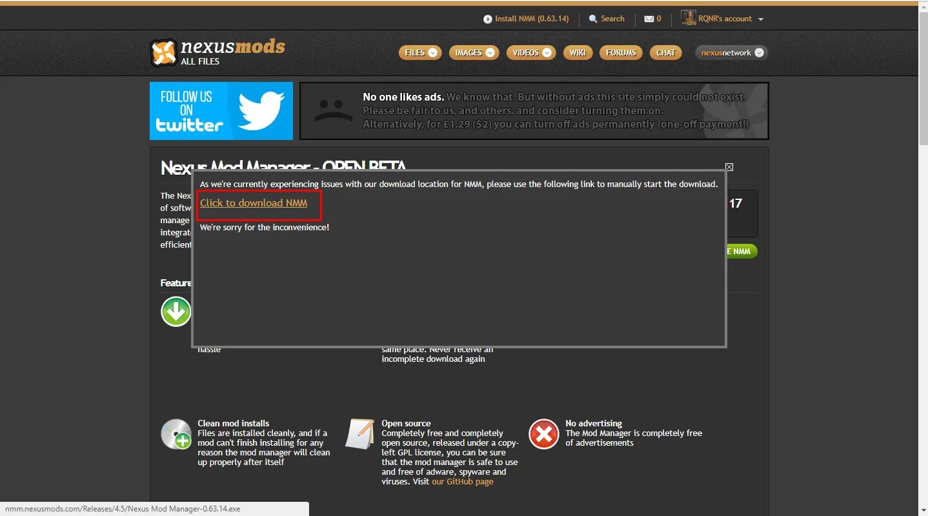Open the Search link in header
This screenshot has width=928, height=516.
pyautogui.click(x=612, y=19)
